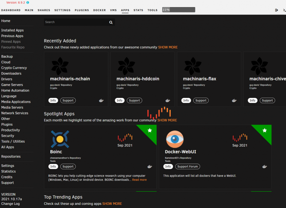Click the logout icon in top bar

click(x=277, y=10)
